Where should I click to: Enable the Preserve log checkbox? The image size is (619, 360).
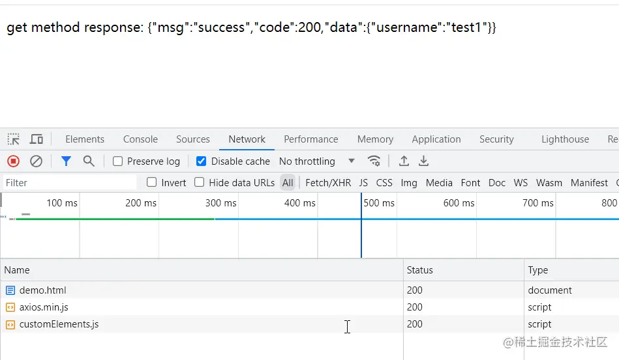118,161
